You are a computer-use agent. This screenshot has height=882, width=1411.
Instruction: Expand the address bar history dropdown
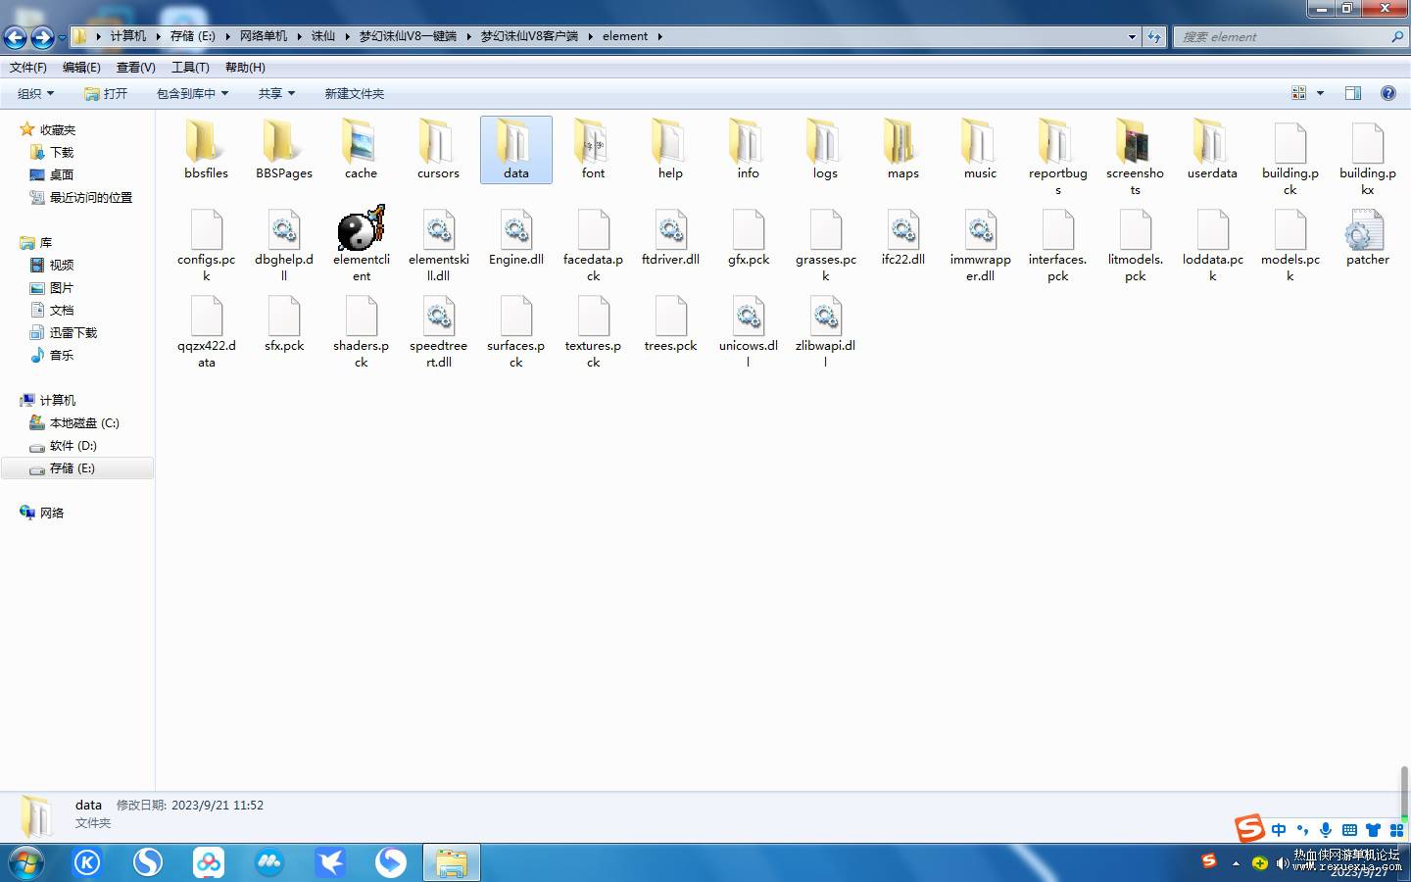tap(1132, 36)
